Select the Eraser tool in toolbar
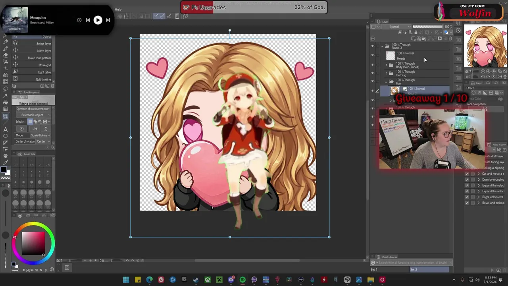Viewport: 508px width, 286px height. coord(6,55)
